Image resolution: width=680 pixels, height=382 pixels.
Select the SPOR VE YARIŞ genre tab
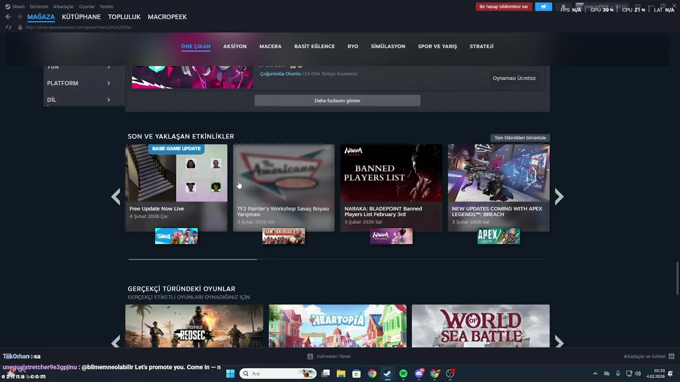[x=437, y=46]
